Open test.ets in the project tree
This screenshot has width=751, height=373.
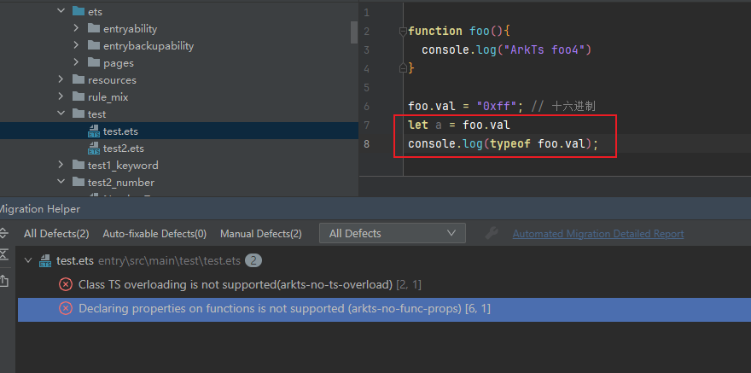pos(120,131)
